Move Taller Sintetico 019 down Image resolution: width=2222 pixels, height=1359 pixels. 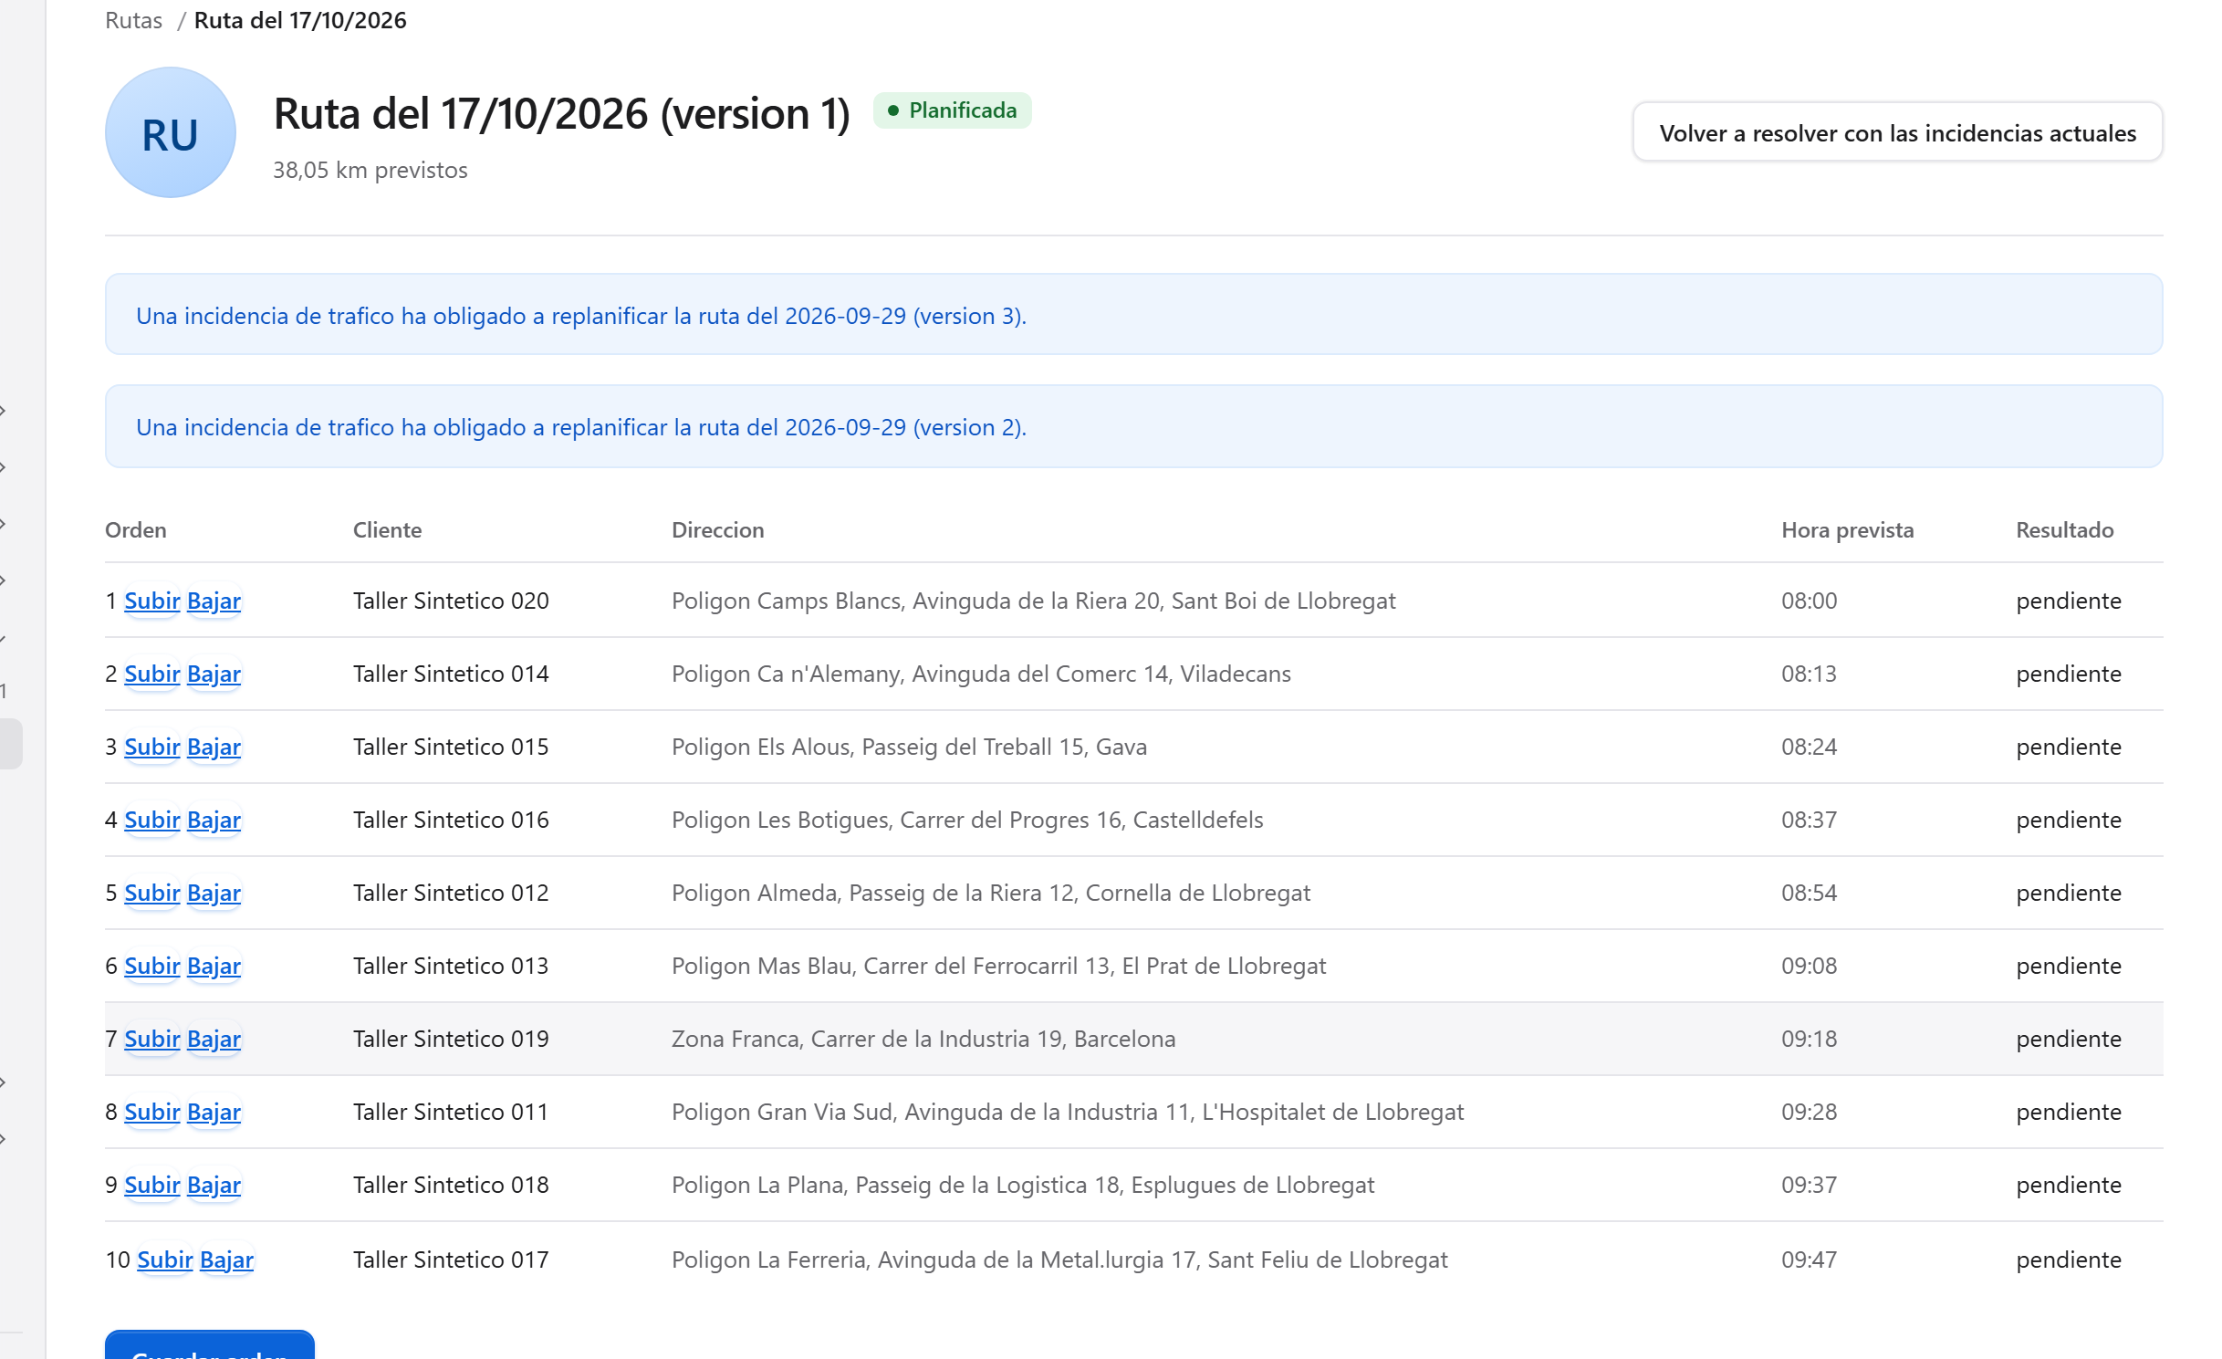(x=214, y=1039)
